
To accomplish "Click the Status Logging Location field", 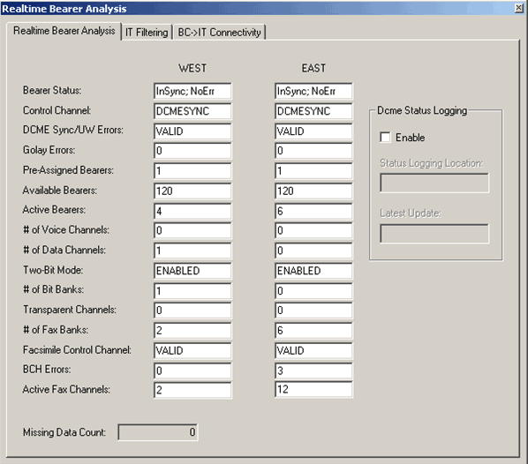I will (x=434, y=183).
